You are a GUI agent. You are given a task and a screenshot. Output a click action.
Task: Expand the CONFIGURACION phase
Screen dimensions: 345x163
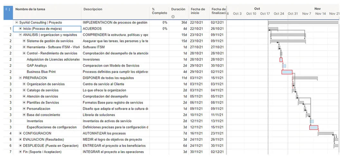(x=21, y=133)
